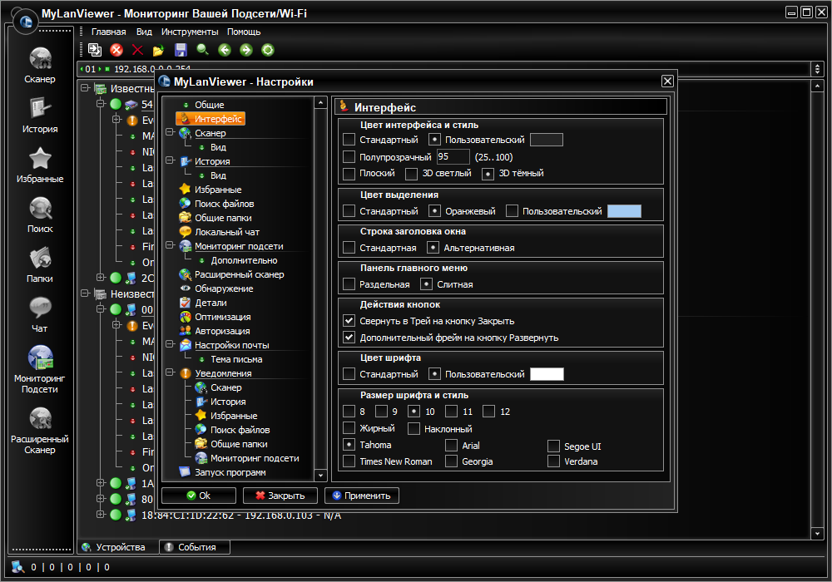Select Стандартная window title bar option

pyautogui.click(x=349, y=248)
